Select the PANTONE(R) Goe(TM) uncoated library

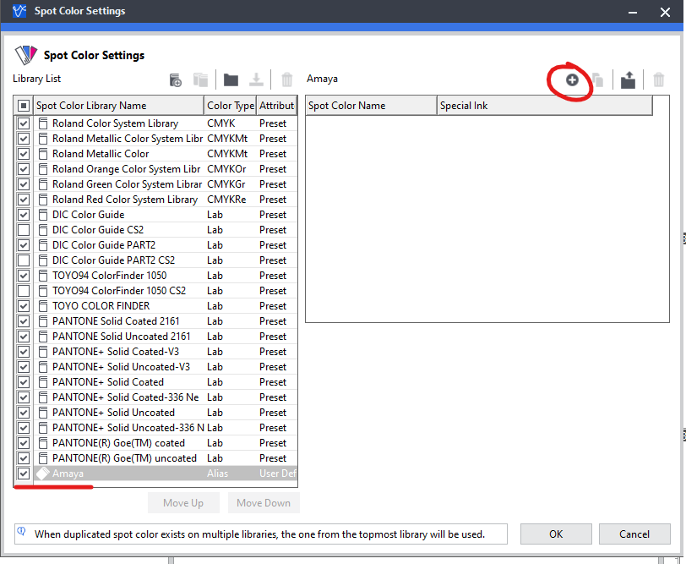(124, 458)
